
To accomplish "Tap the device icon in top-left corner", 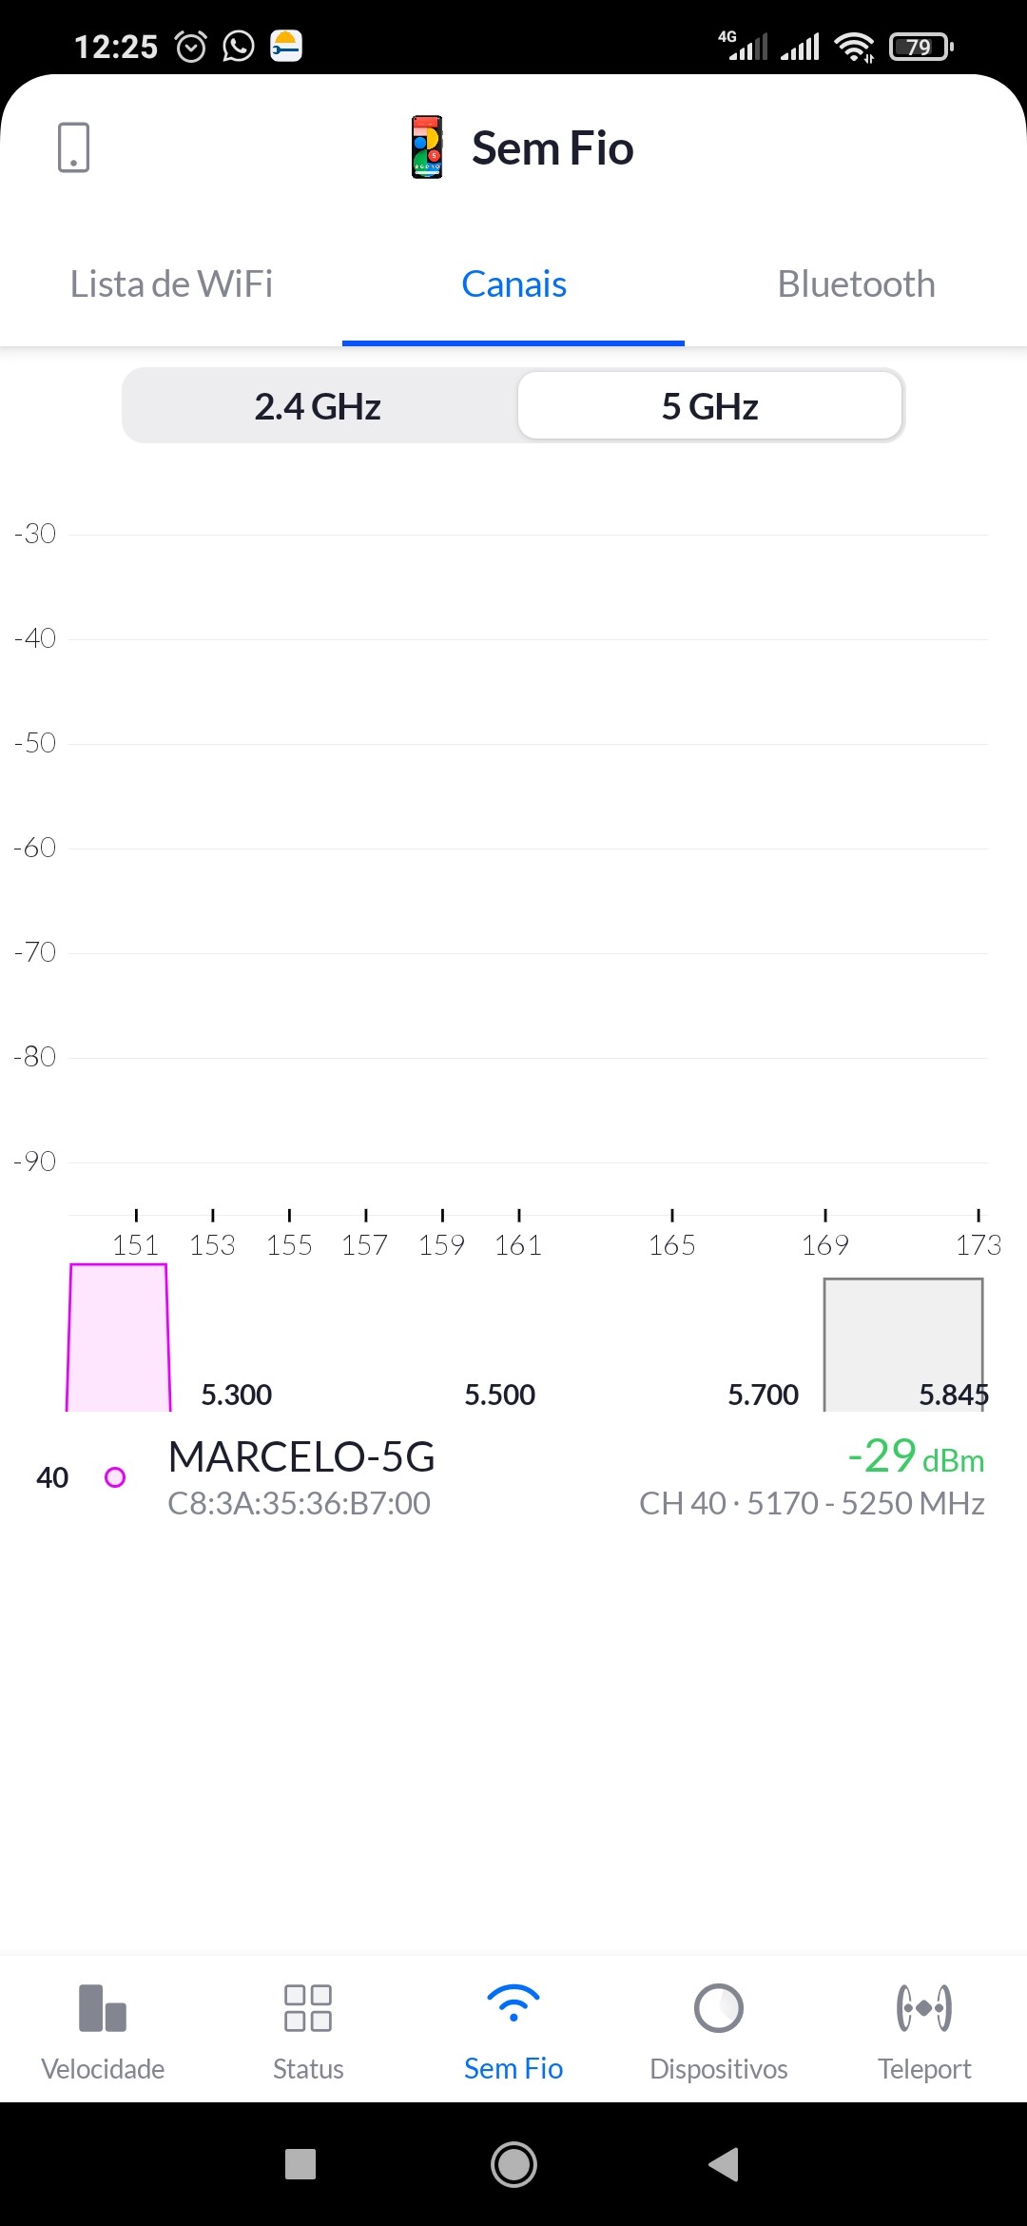I will coord(73,147).
